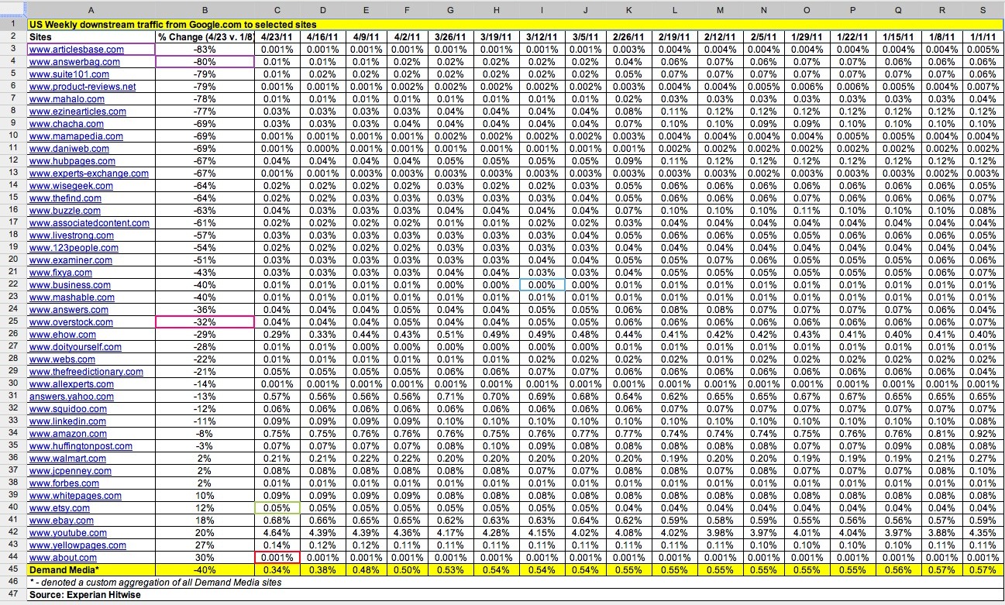The width and height of the screenshot is (1005, 605).
Task: Click the custom aggregation footnote cell
Action: 516,583
